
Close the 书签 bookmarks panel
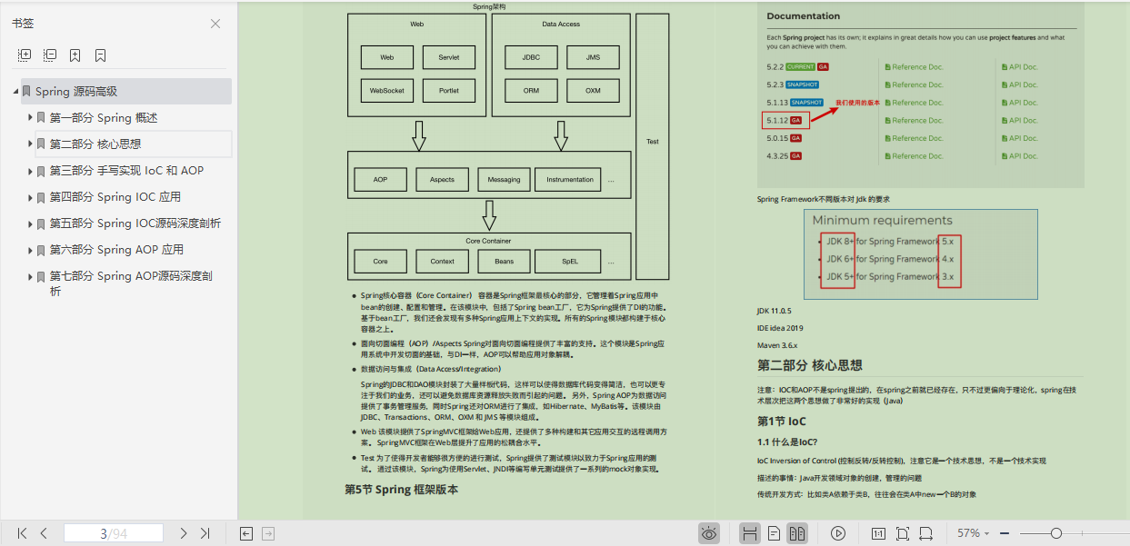point(215,24)
